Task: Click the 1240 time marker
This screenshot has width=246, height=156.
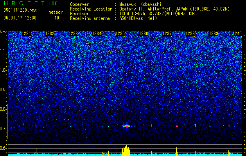Action: [237, 34]
